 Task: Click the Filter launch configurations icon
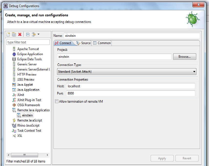pyautogui.click(x=34, y=34)
